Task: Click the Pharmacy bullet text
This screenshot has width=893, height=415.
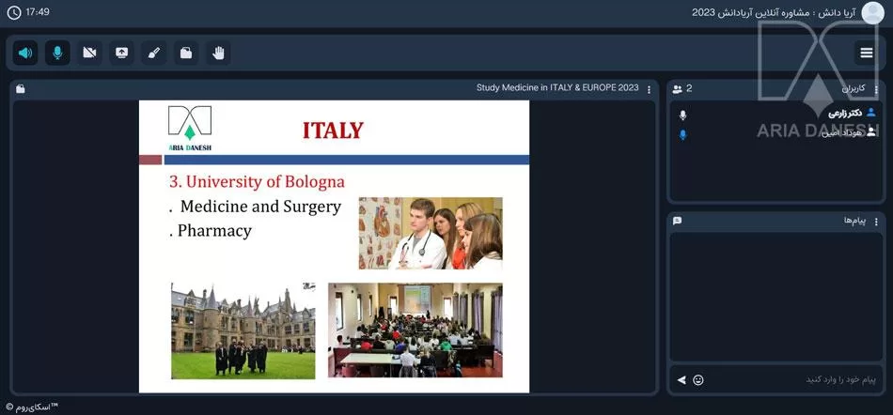Action: [x=214, y=231]
